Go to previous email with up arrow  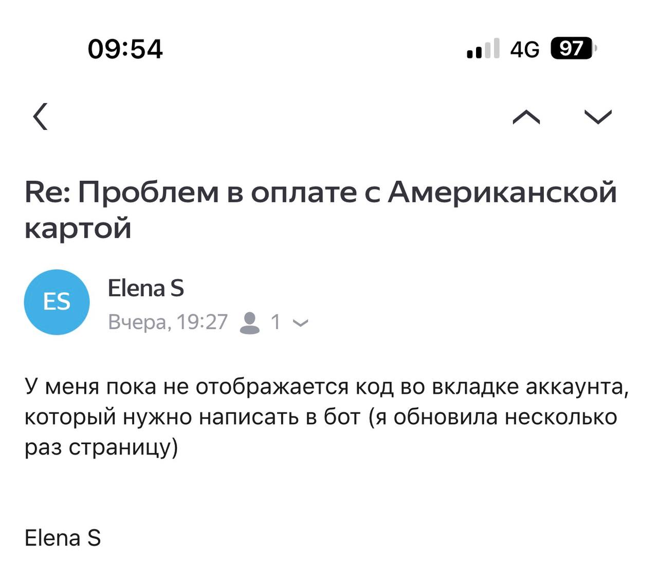pyautogui.click(x=526, y=118)
